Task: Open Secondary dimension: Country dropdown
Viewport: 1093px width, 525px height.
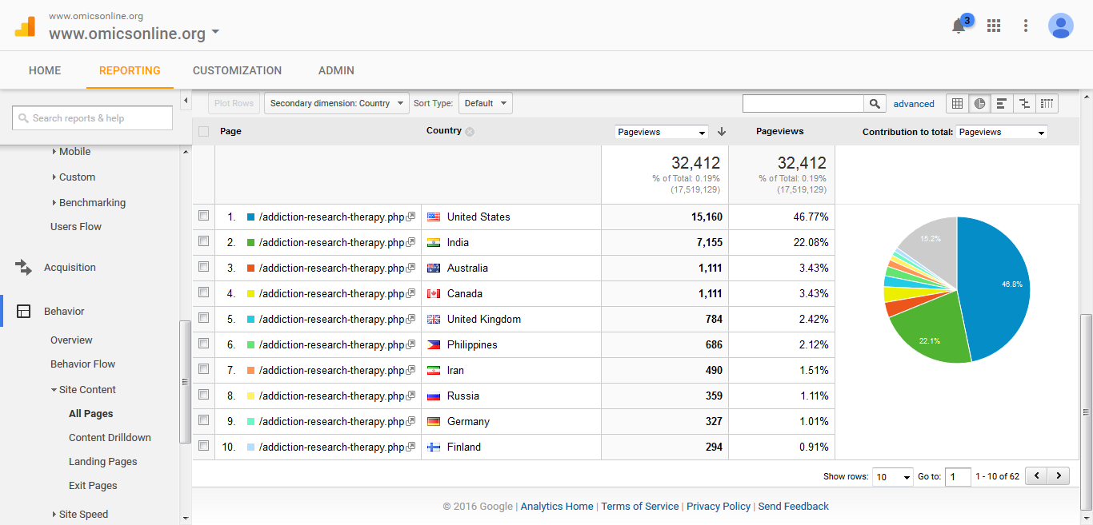Action: point(336,103)
